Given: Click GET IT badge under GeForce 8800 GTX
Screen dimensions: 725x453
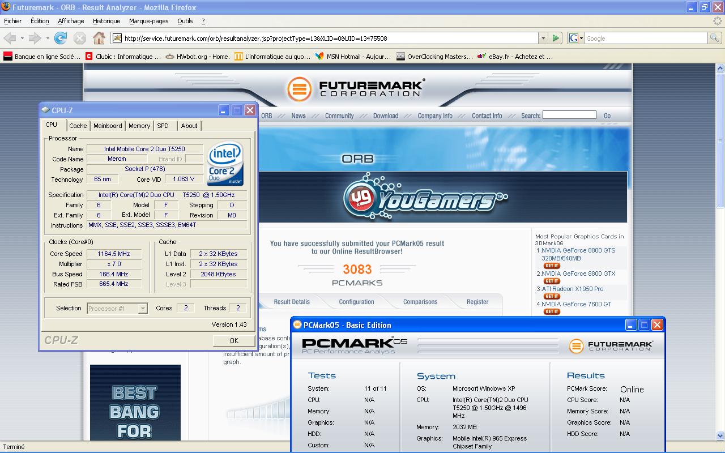Looking at the screenshot, I should (x=552, y=281).
